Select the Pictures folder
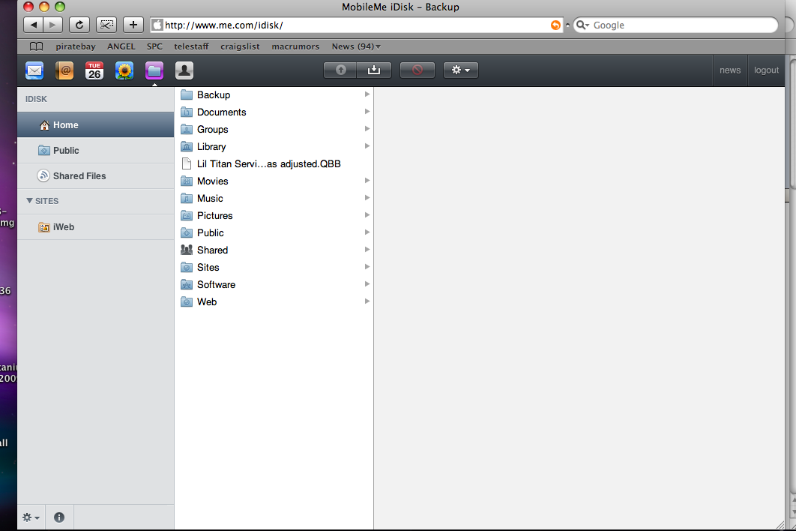796x531 pixels. coord(274,216)
